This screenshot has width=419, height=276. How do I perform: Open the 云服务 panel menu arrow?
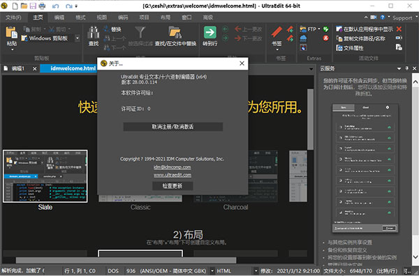(399, 69)
